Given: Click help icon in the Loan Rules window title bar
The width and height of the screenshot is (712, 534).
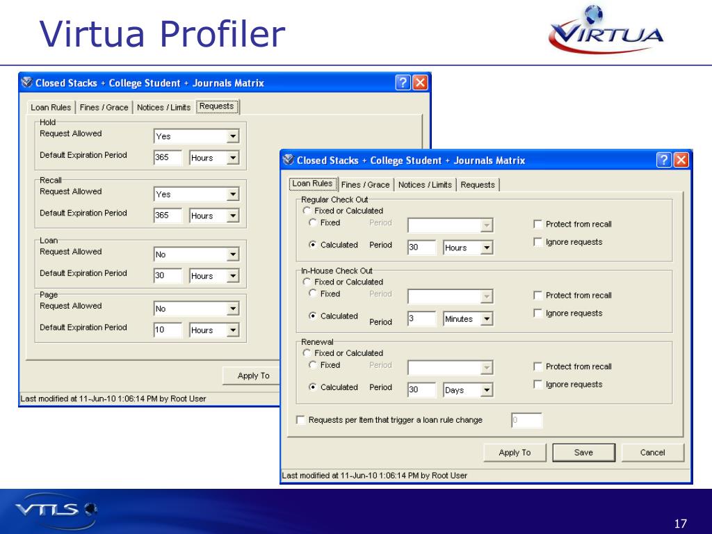Looking at the screenshot, I should tap(664, 160).
